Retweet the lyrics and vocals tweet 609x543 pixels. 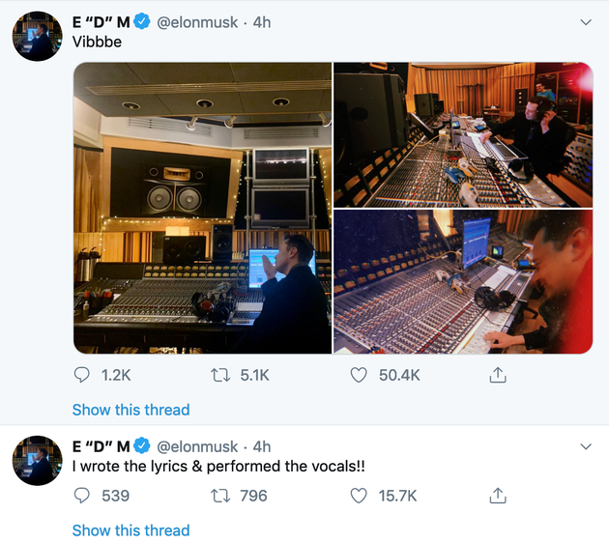[220, 496]
